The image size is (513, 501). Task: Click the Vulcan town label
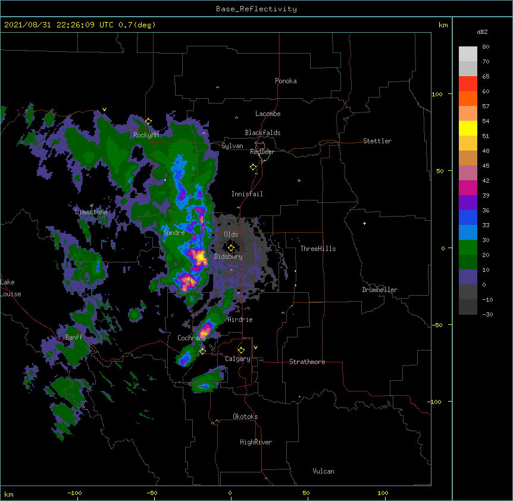click(323, 471)
